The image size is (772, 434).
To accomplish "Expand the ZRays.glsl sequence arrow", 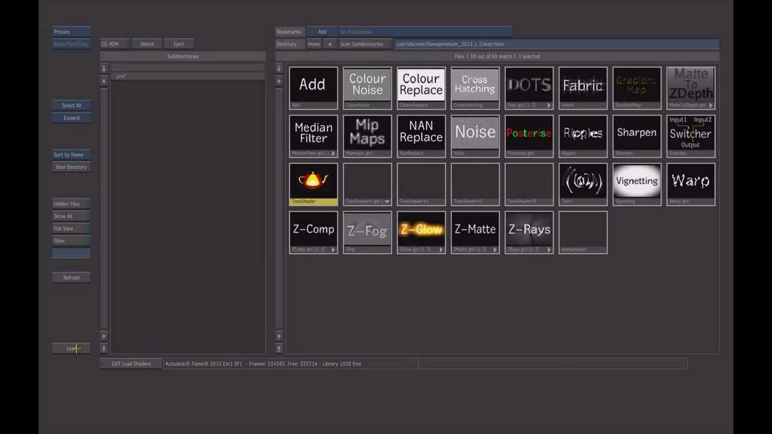I will tap(549, 250).
